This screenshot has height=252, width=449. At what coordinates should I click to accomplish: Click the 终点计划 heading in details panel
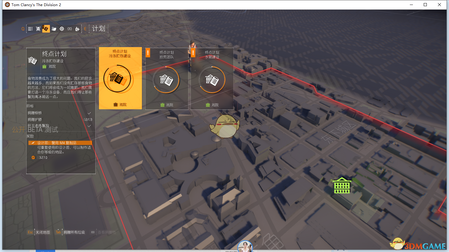point(54,54)
